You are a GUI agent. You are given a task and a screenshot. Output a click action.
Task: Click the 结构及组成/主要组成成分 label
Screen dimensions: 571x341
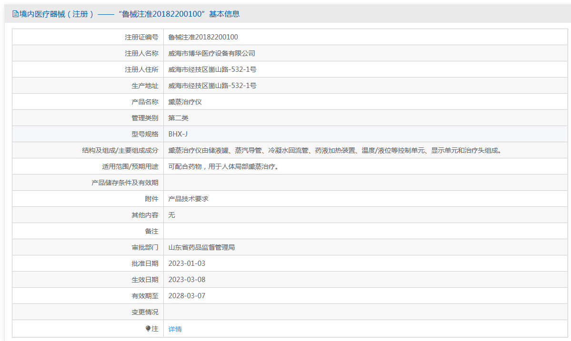120,150
